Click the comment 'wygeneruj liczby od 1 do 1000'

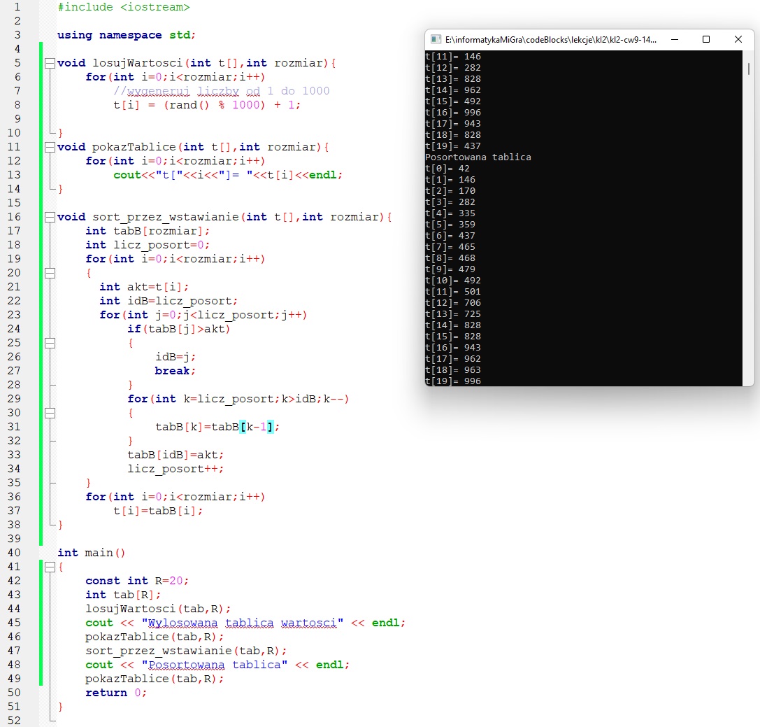[x=222, y=91]
